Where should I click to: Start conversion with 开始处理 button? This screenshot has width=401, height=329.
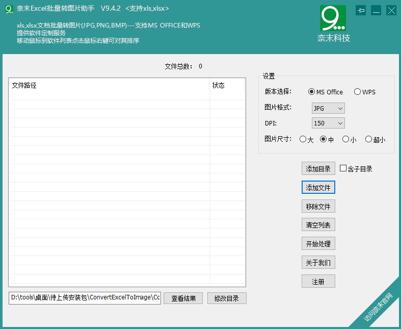tap(318, 244)
